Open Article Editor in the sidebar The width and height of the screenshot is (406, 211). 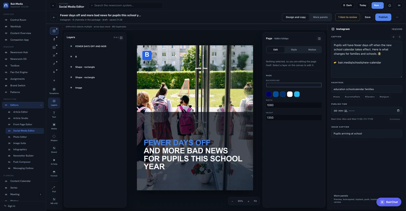pyautogui.click(x=25, y=112)
